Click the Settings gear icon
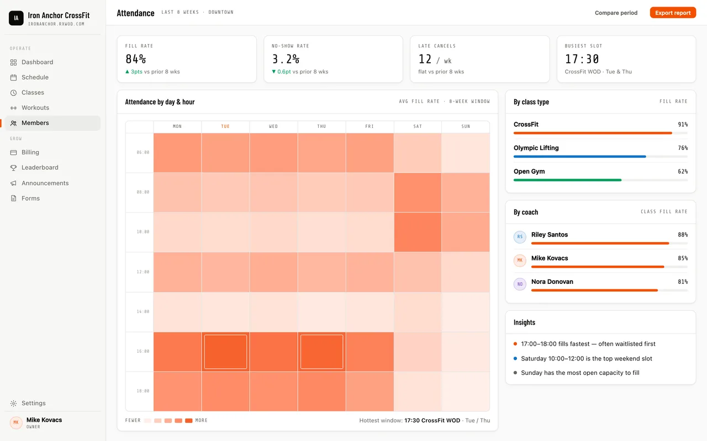The image size is (707, 441). point(13,404)
